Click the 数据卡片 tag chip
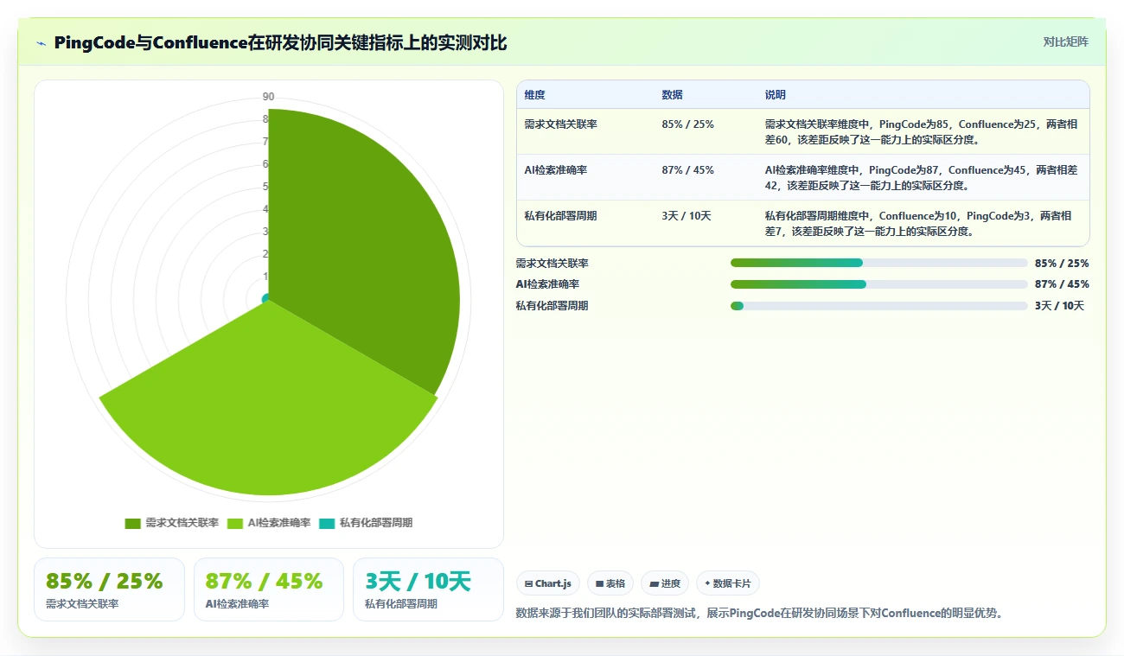 [728, 583]
